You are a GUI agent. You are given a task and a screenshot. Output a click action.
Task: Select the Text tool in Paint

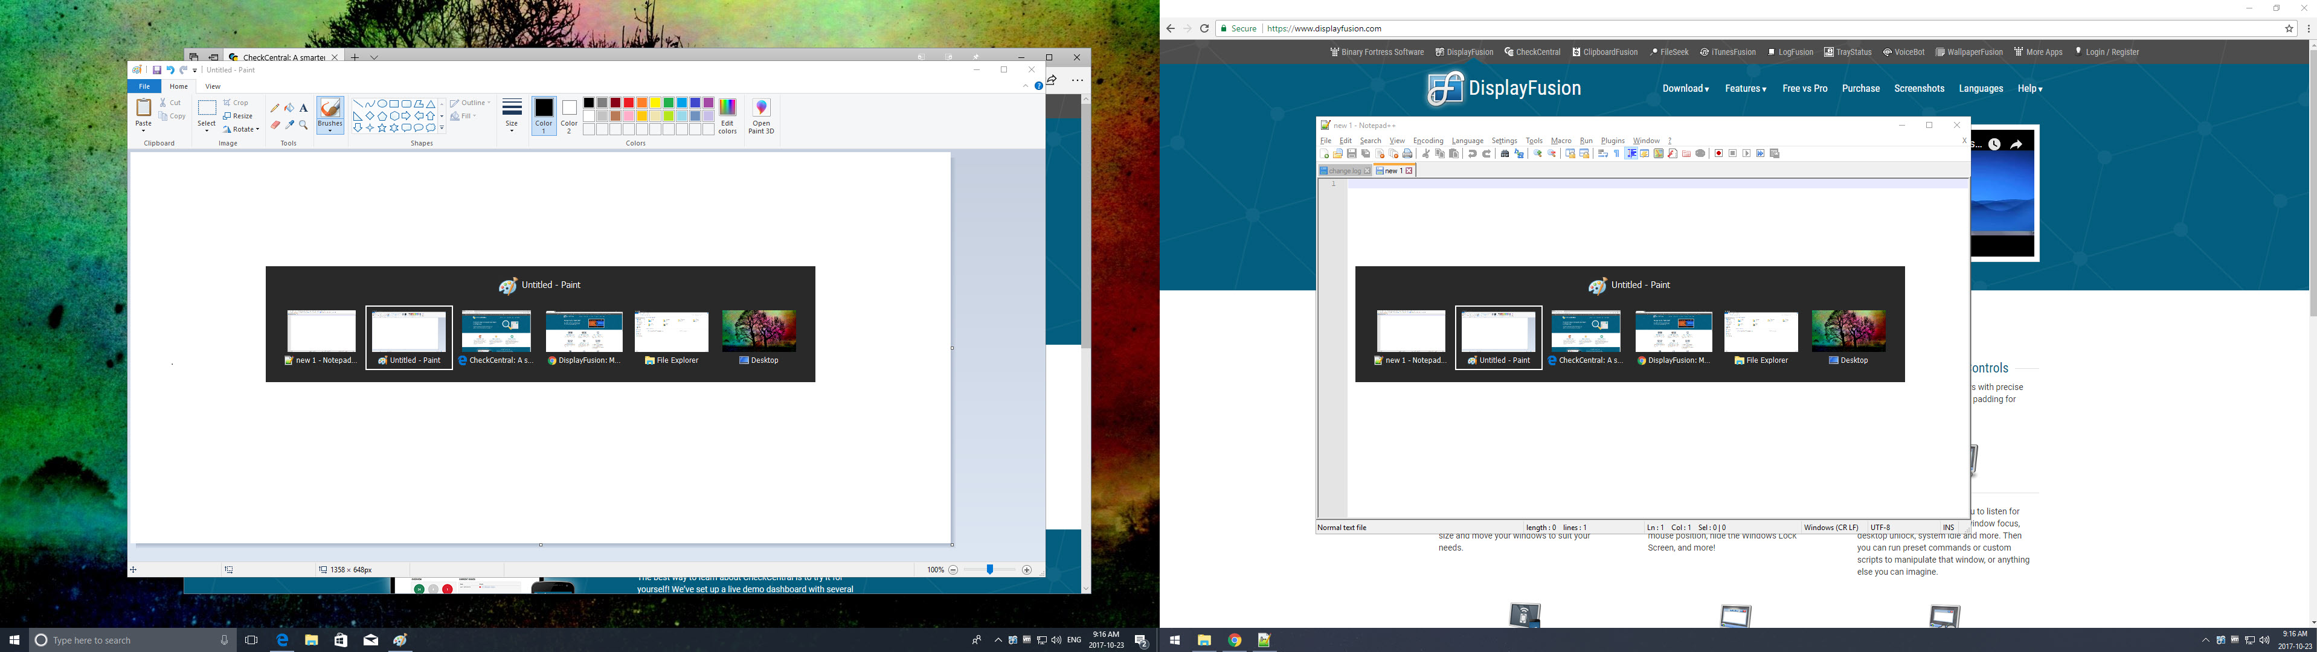click(304, 108)
